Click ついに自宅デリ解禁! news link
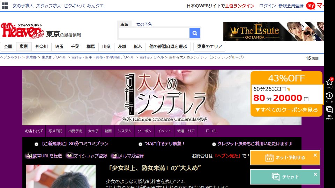335x188 pixels. tap(164, 144)
